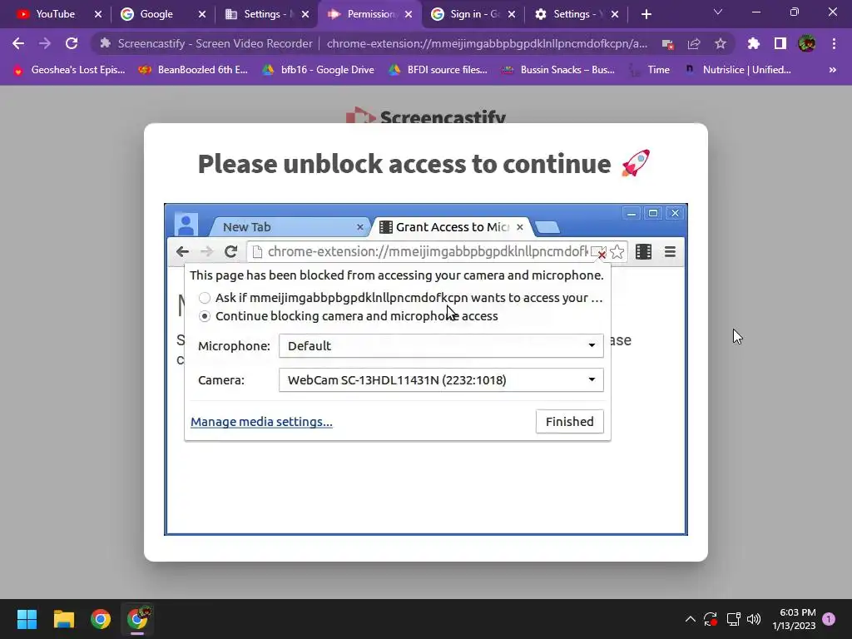Select the Permission tab
Image resolution: width=852 pixels, height=639 pixels.
pos(371,14)
